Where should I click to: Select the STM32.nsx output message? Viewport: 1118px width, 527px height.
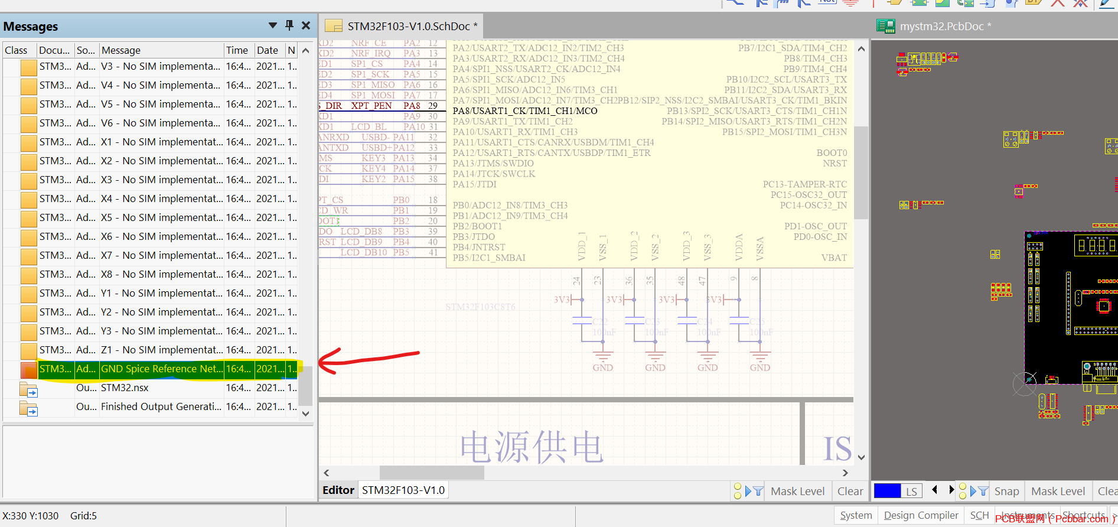[151, 388]
